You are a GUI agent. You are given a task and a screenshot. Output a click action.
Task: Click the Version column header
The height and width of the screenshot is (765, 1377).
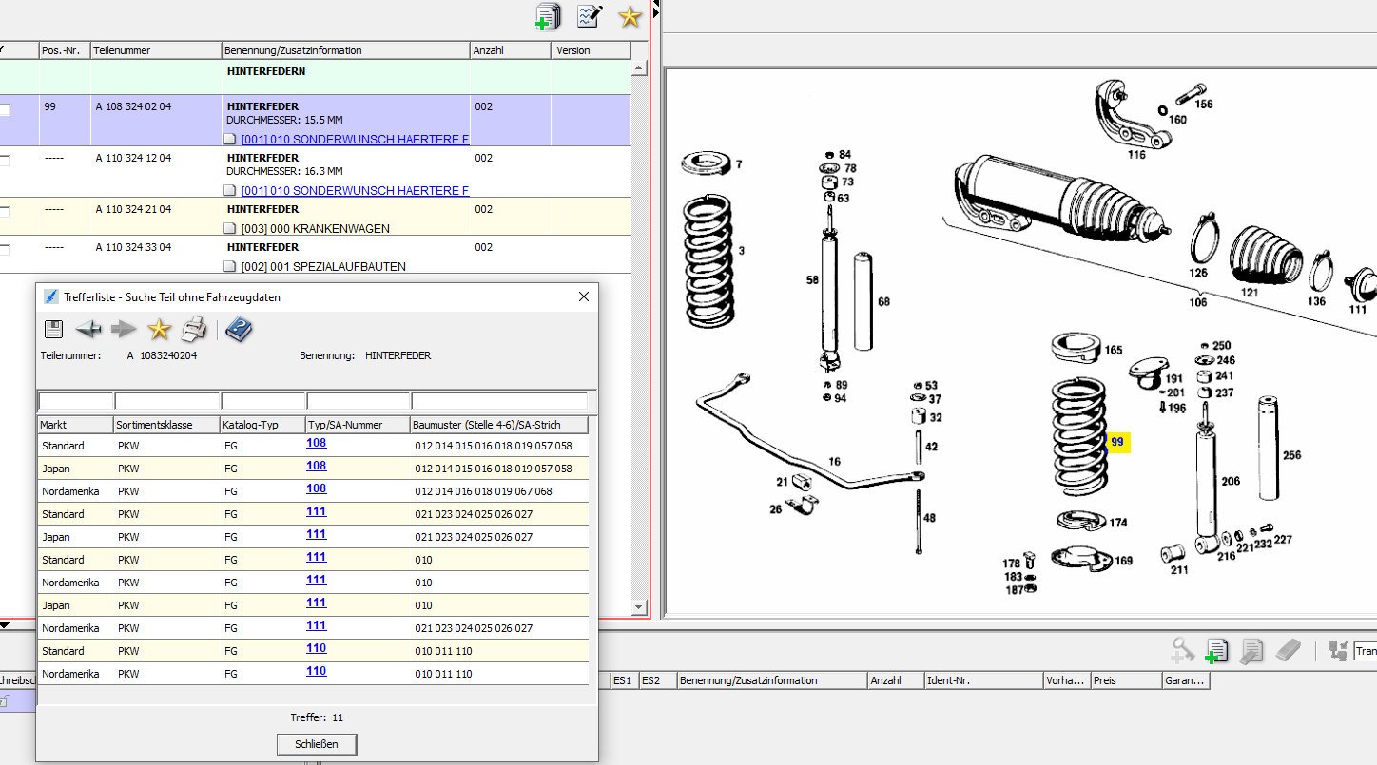pos(591,50)
